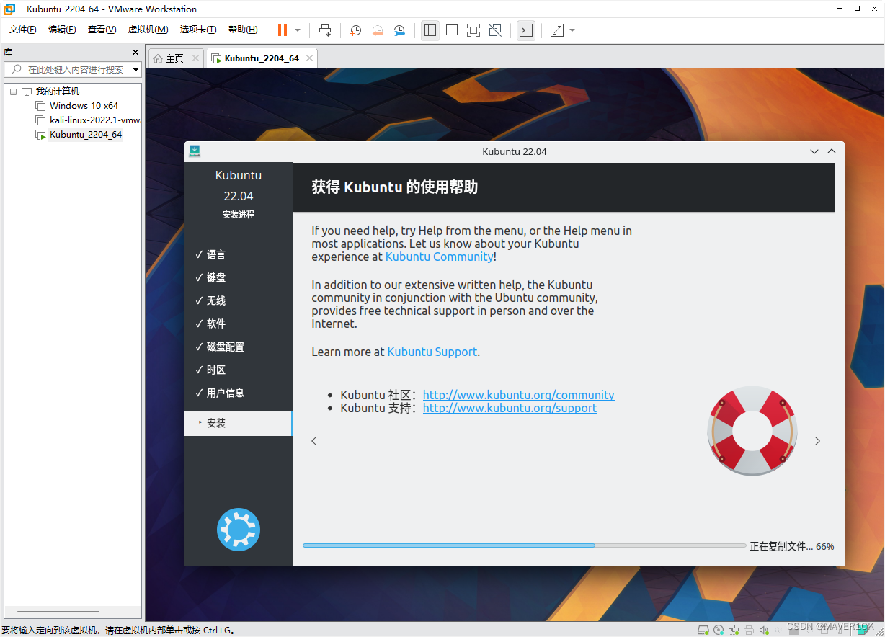Click the network adapter status bar icon
Screen dimensions: 885x637
tap(734, 630)
